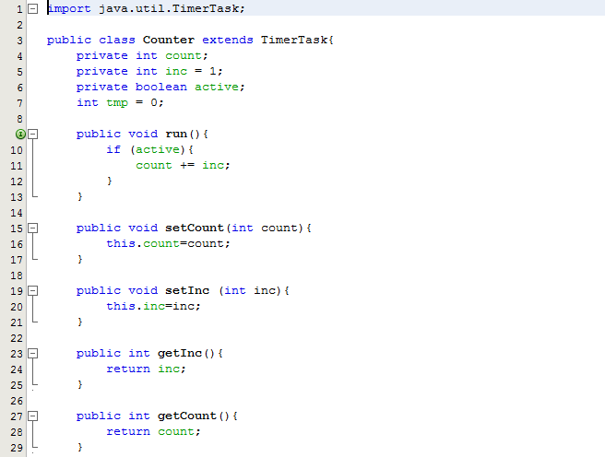605x457 pixels.
Task: Click field 'inc' on line 5
Action: [176, 71]
